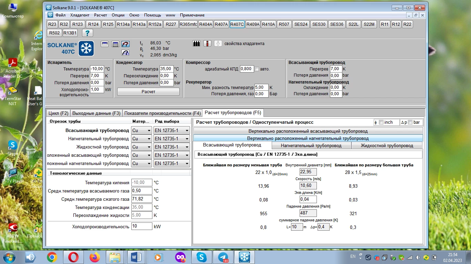This screenshot has width=471, height=264.
Task: Select refrigerant R134a
Action: point(123,24)
